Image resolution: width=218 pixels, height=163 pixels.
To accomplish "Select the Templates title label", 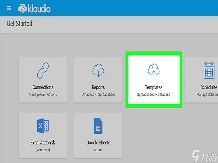I will 154,87.
